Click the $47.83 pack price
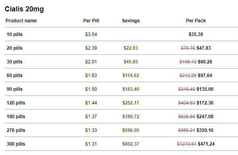The height and width of the screenshot is (155, 238). [x=204, y=48]
